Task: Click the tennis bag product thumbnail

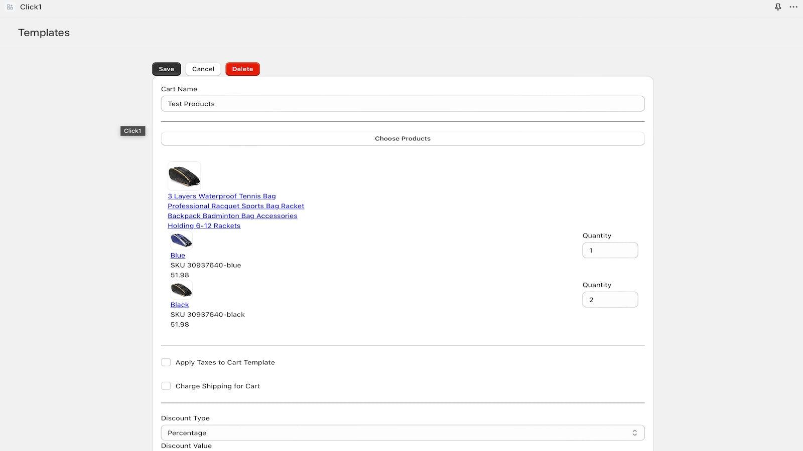Action: 184,175
